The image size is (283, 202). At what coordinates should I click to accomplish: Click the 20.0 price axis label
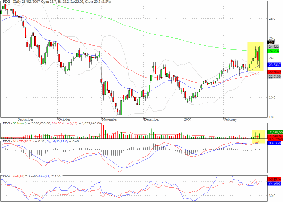pos(272,97)
